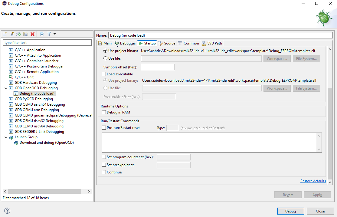Select Debug (no code load) configuration

[x=37, y=94]
